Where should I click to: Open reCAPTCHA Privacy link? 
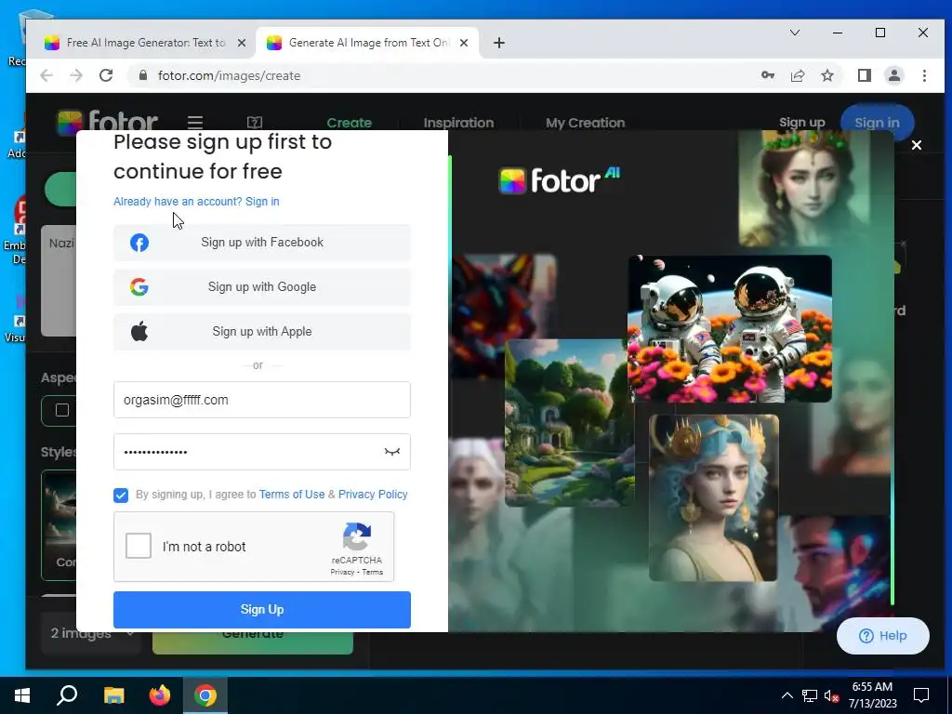[342, 572]
